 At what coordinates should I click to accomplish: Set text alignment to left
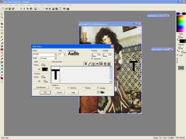coord(101,64)
